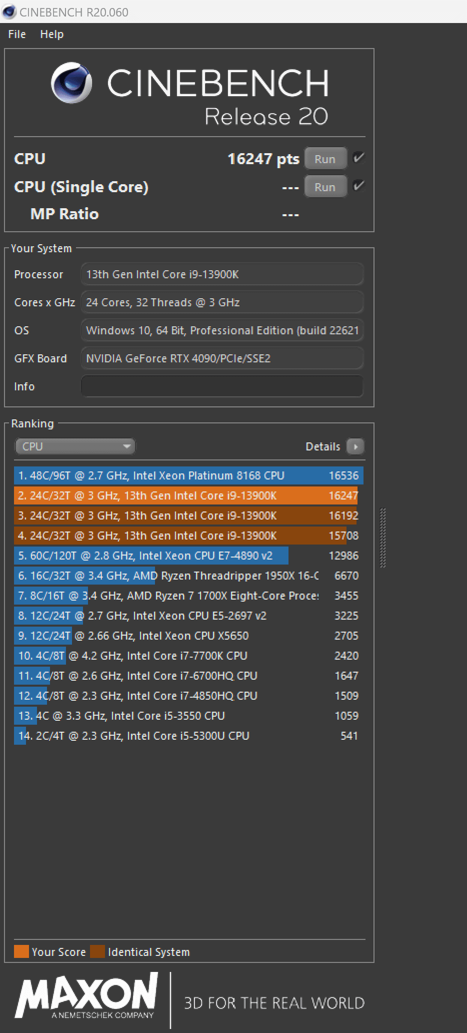Select ranking row 1 Xeon Platinum 8168
467x1033 pixels.
pos(188,475)
